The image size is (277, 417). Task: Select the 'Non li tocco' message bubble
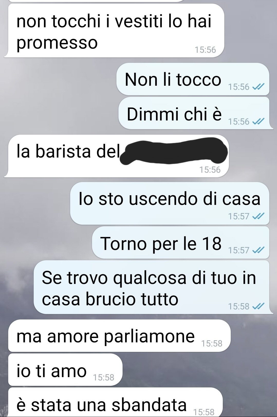point(193,79)
